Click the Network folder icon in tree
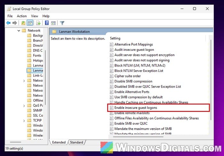224x156 pixels. pyautogui.click(x=24, y=30)
